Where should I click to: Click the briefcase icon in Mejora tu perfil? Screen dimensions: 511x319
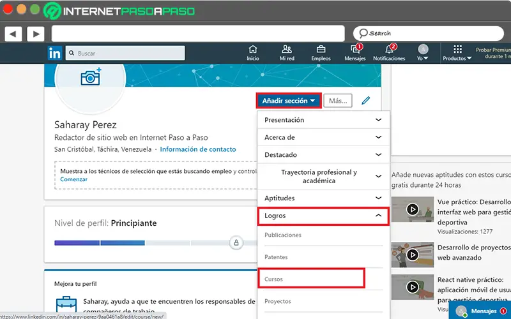[66, 304]
